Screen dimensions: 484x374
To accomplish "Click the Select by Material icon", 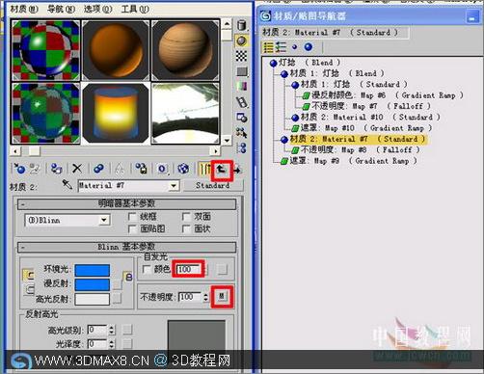I will click(x=242, y=132).
